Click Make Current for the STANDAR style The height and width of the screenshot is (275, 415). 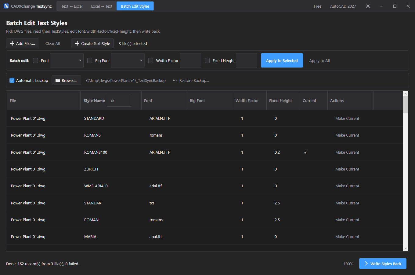click(x=347, y=203)
